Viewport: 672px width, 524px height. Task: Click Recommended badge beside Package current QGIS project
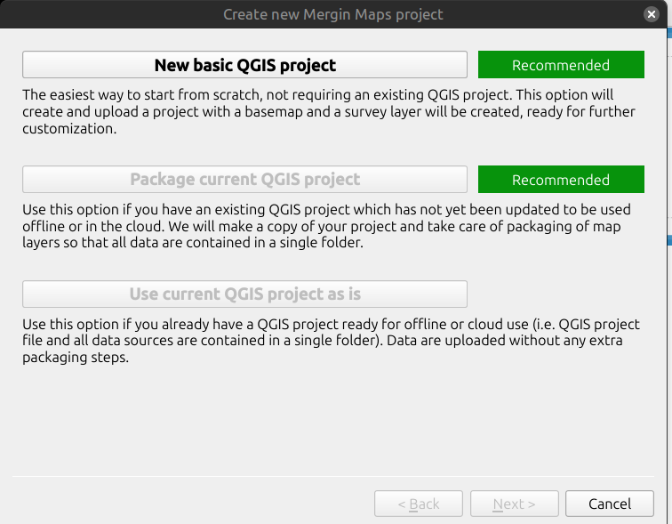click(561, 179)
